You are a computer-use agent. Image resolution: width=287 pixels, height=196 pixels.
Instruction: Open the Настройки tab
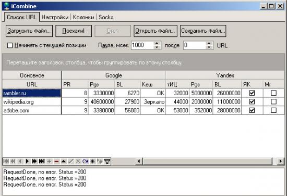pos(55,17)
